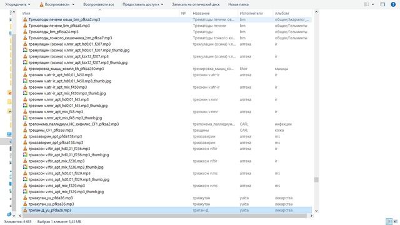Select the image icon of тресиин v.nmr_apt_hd0,01_f45.mp3_thumb.jpg
Image resolution: width=400 pixels, height=225 pixels.
[25, 106]
